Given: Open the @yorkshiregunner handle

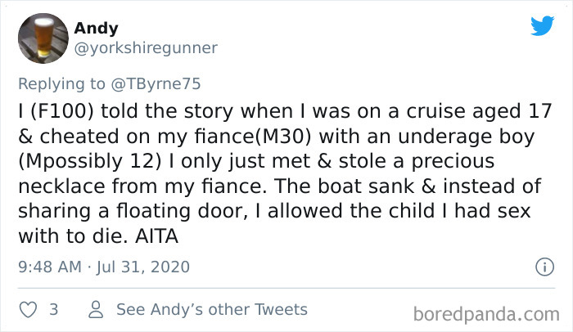Looking at the screenshot, I should click(146, 48).
